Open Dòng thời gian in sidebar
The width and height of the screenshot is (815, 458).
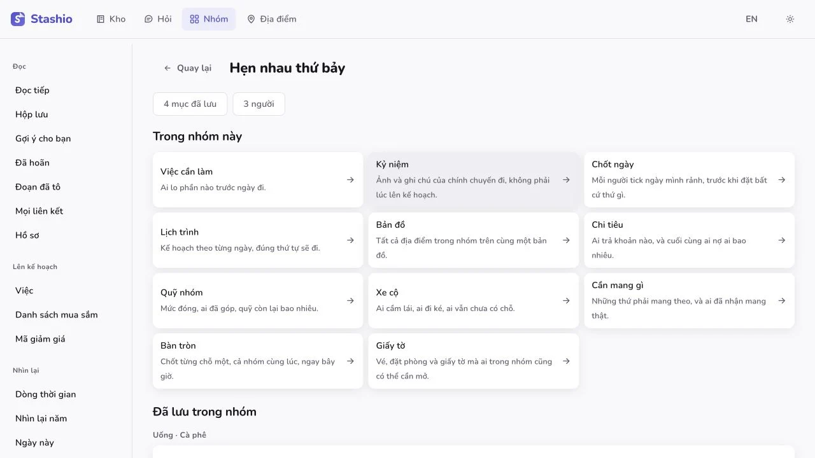[x=66, y=394]
